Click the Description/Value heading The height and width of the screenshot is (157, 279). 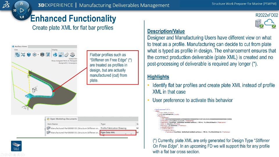pyautogui.click(x=166, y=31)
